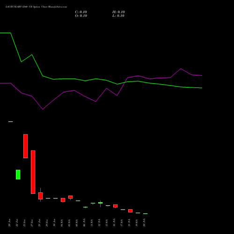Click the tall red candle above 27 Jan

click(x=33, y=172)
